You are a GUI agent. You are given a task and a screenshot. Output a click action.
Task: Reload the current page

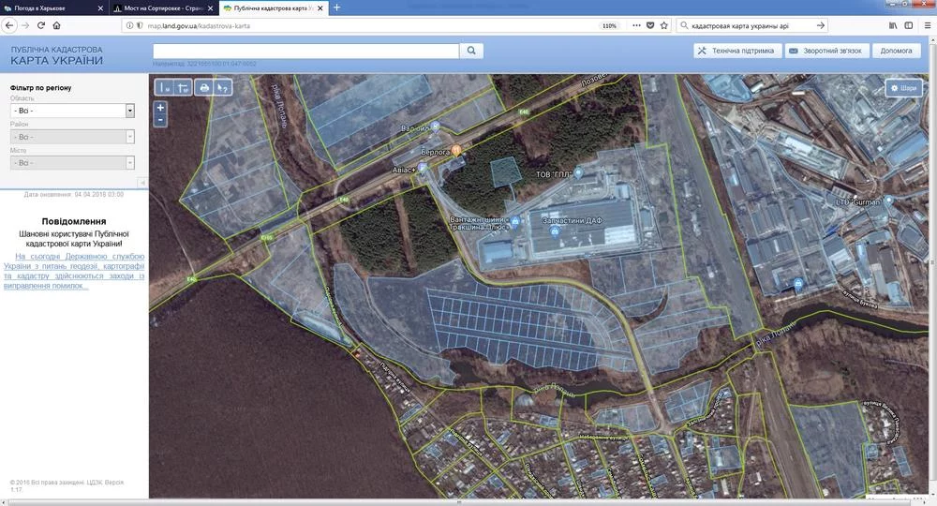point(40,25)
